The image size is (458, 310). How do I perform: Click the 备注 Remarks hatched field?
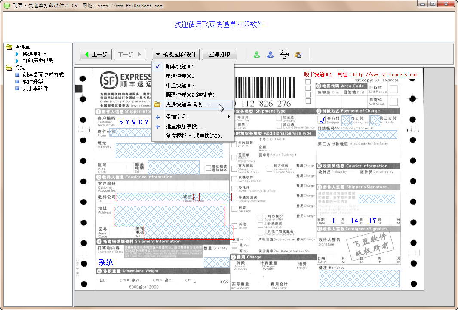360,279
